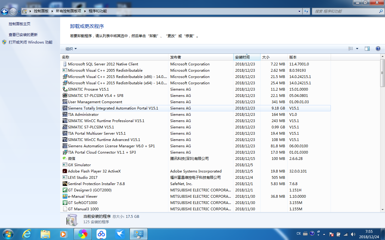Click the Windows Start orb
Viewport: 385px width, 240px height.
click(8, 234)
